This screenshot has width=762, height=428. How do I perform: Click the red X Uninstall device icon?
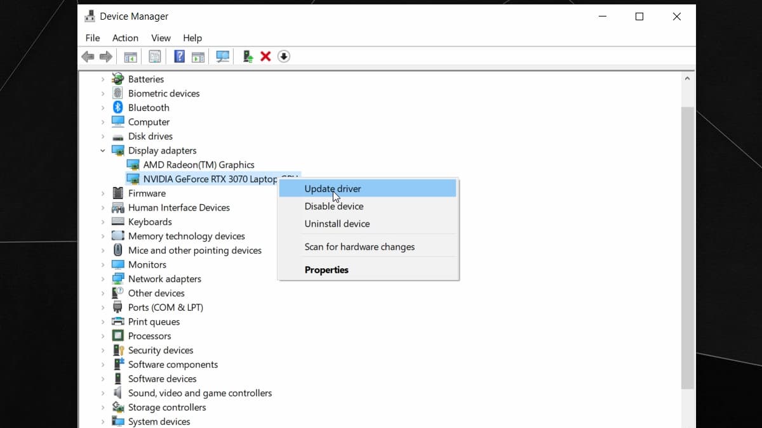click(265, 56)
